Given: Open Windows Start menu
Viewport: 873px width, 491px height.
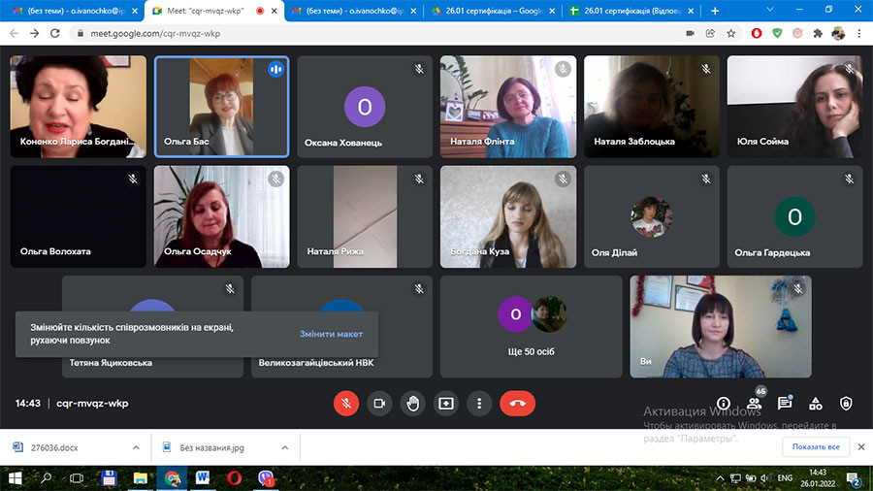Looking at the screenshot, I should 15,478.
